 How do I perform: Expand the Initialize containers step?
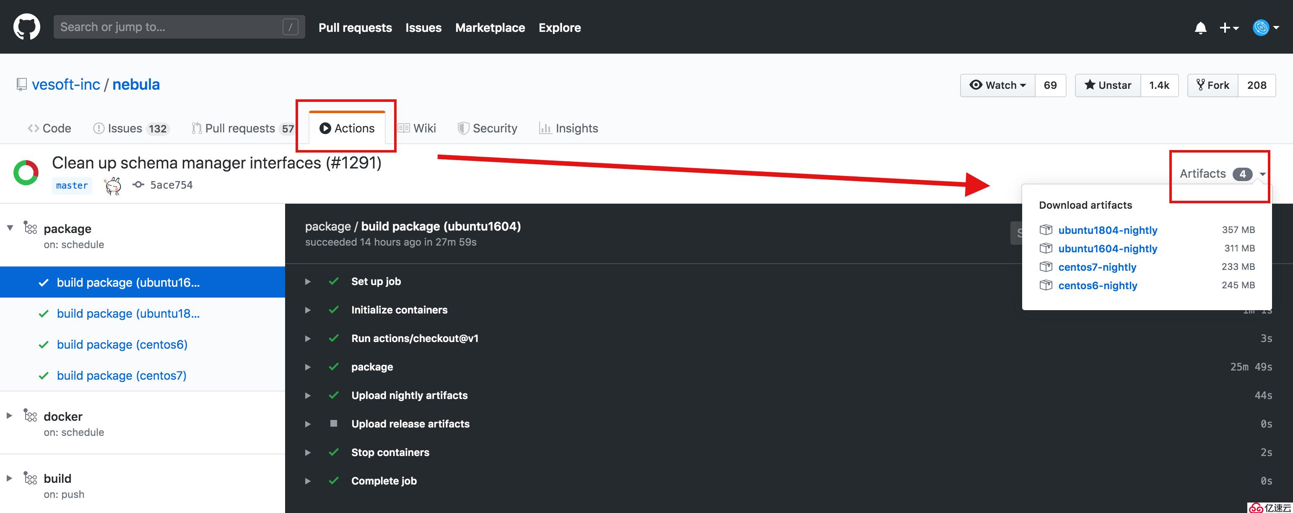(308, 310)
